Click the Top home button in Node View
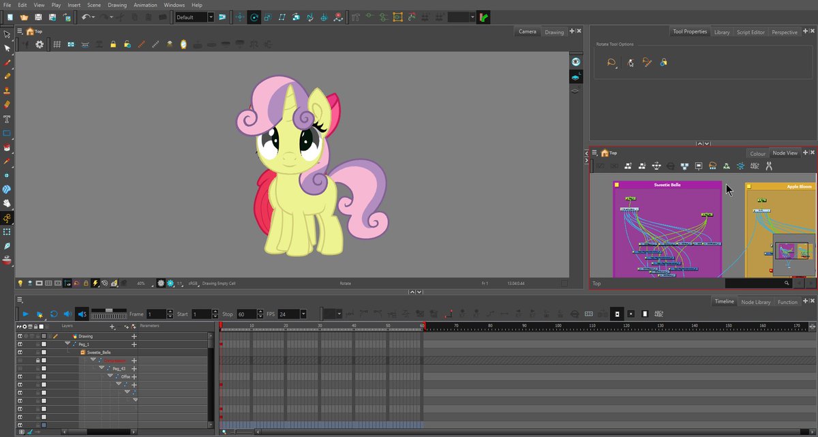 pyautogui.click(x=609, y=153)
